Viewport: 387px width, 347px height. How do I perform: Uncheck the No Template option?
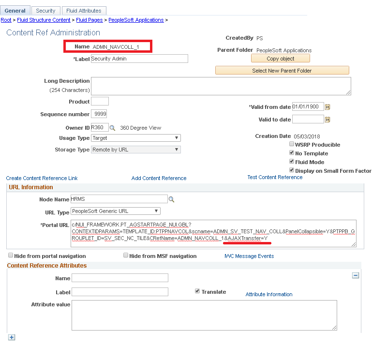(x=291, y=152)
